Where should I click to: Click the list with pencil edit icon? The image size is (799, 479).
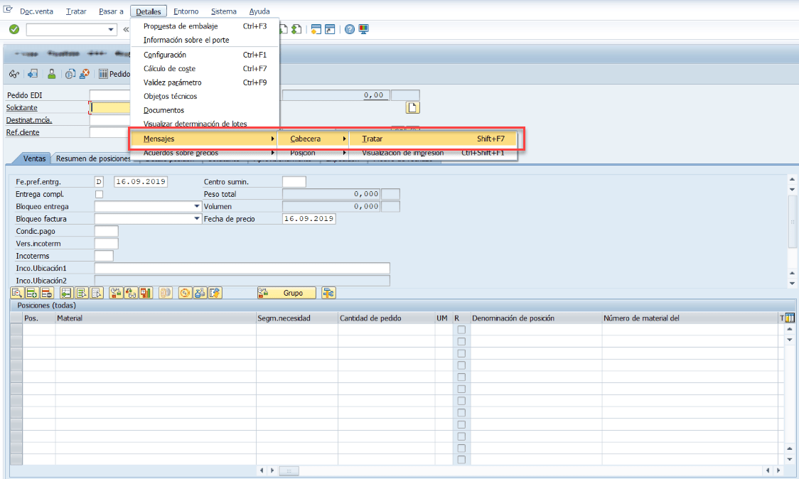(x=215, y=293)
